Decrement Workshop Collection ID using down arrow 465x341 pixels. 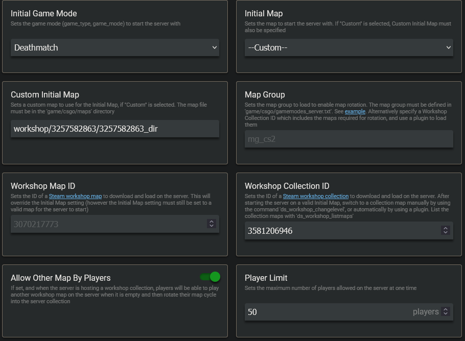point(446,233)
